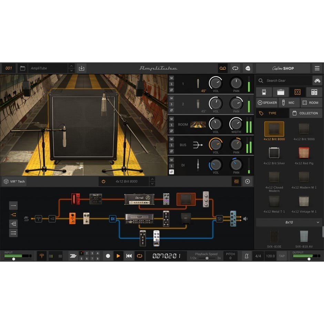Select the 4x12 Red Pig cabinet thumbnail

pyautogui.click(x=304, y=153)
